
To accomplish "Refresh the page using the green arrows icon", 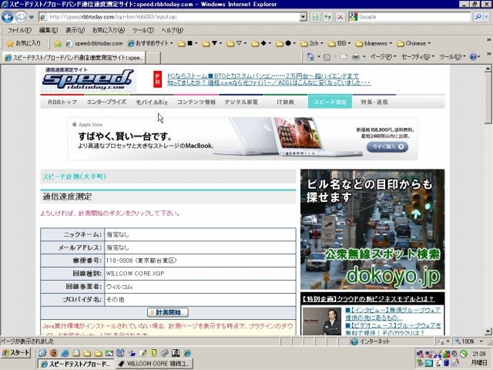I will (327, 17).
